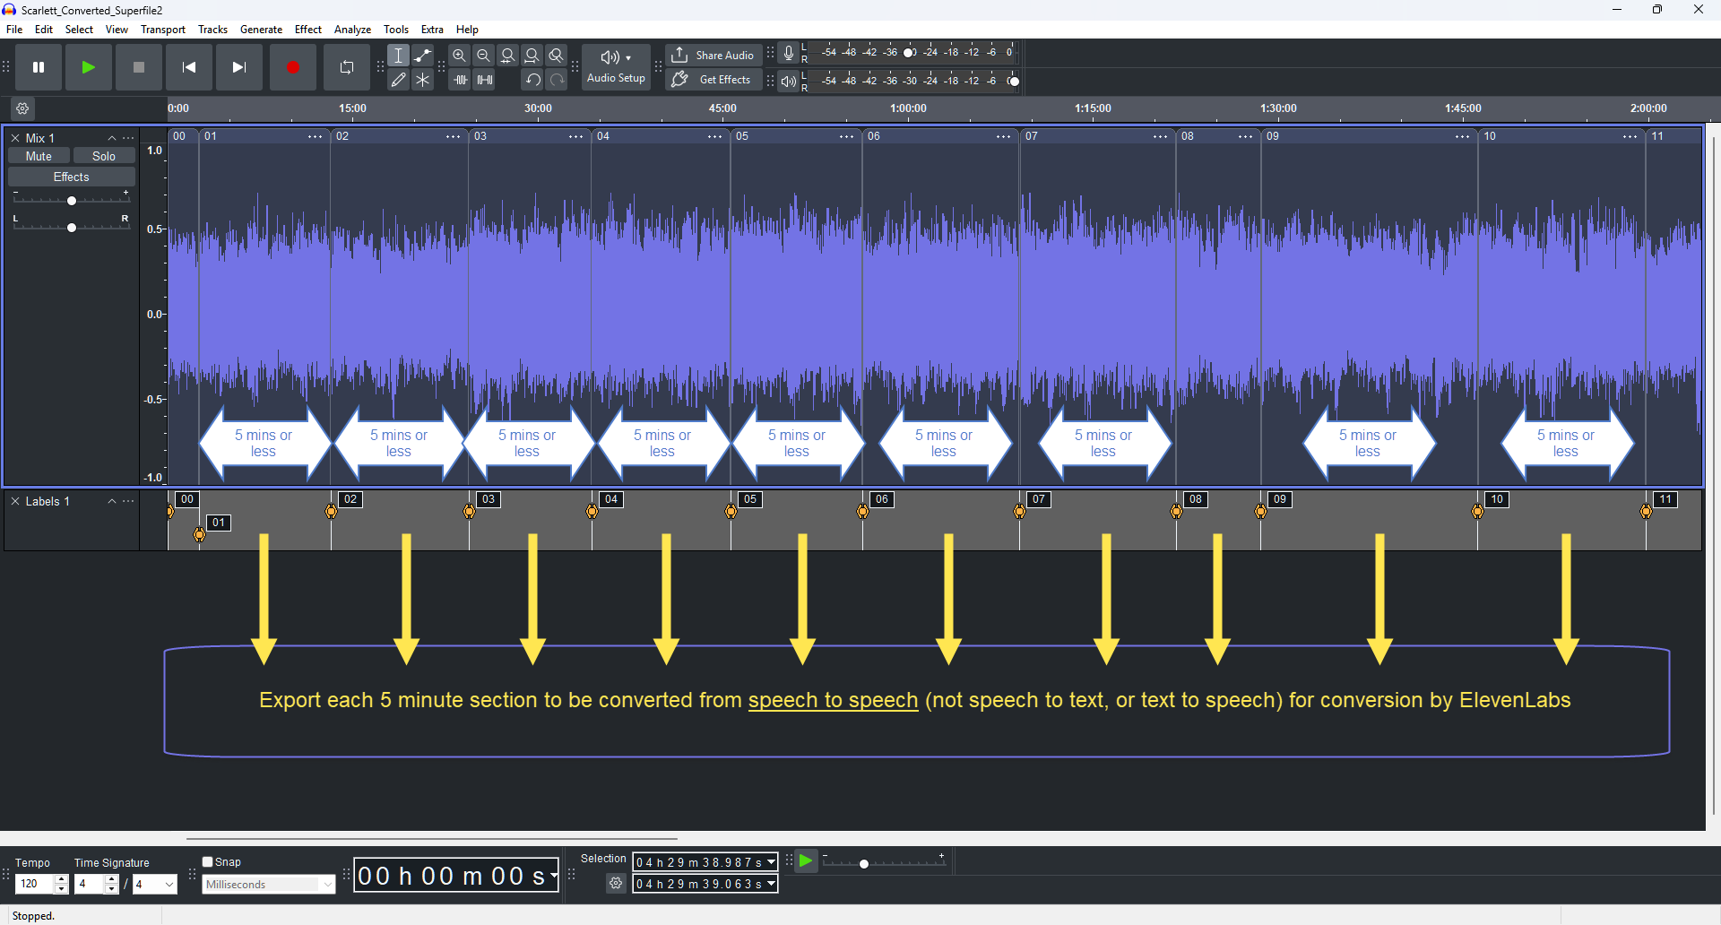Close the Mix 1 track

point(15,138)
